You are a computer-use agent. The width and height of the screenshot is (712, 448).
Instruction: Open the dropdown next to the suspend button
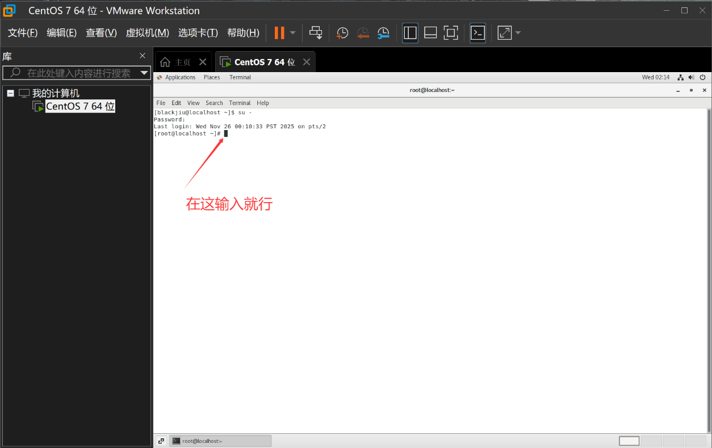coord(292,32)
